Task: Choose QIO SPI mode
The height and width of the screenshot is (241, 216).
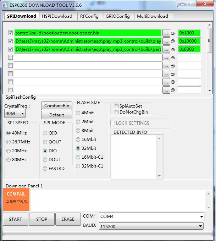Action: point(50,133)
